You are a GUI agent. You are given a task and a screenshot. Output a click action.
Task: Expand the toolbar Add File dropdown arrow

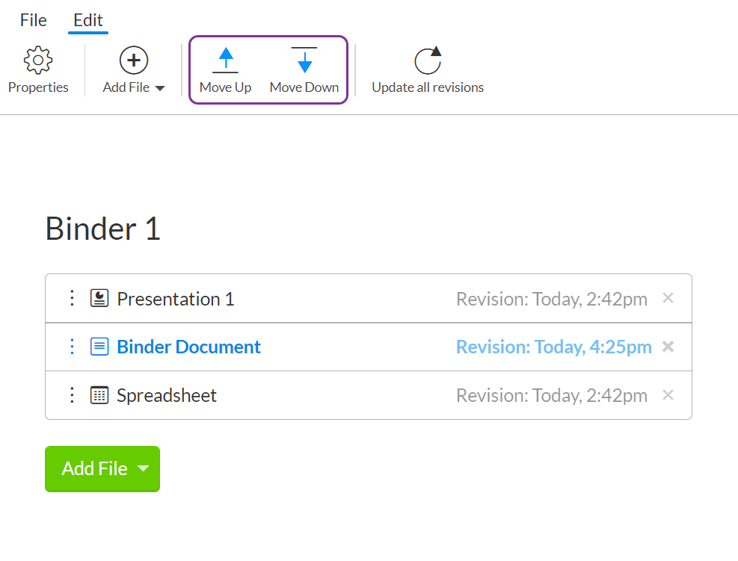[161, 87]
